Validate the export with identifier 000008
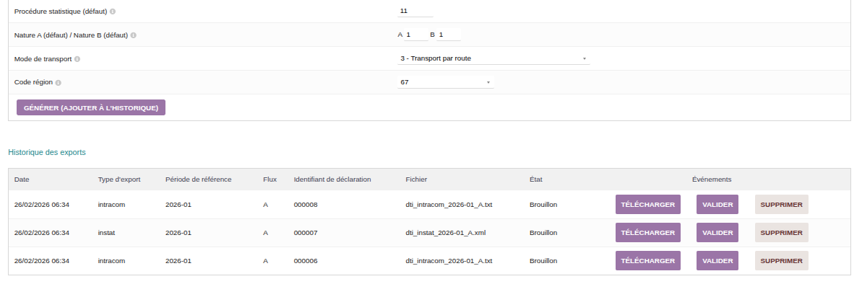862x297 pixels. pyautogui.click(x=717, y=205)
